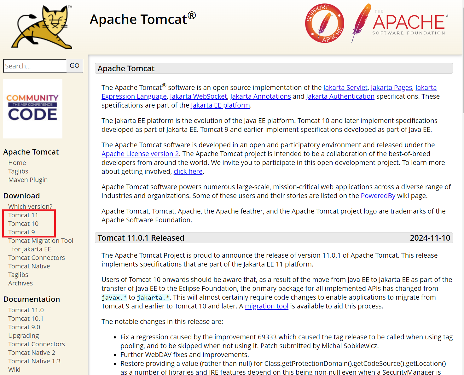Open Tomcat Connectors under Download

(x=37, y=258)
